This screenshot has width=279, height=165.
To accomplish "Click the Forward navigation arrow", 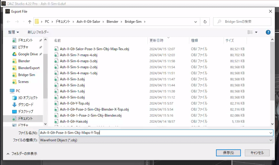I will (17, 22).
